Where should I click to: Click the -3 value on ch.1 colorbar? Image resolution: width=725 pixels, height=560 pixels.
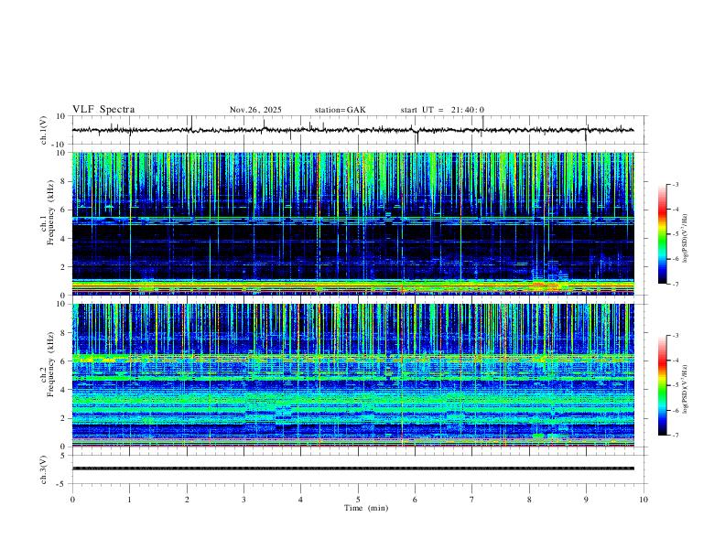click(675, 184)
